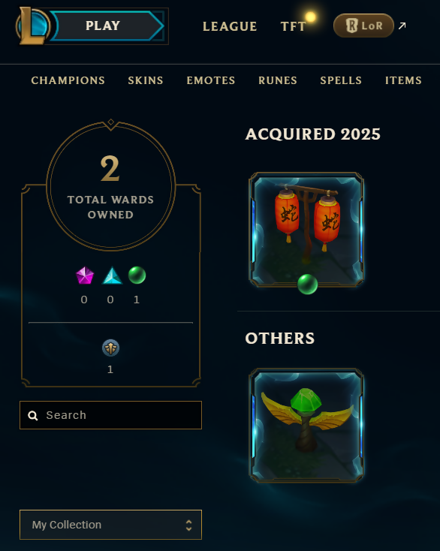This screenshot has height=551, width=440.
Task: Click the green orb on lantern ward
Action: [x=308, y=285]
